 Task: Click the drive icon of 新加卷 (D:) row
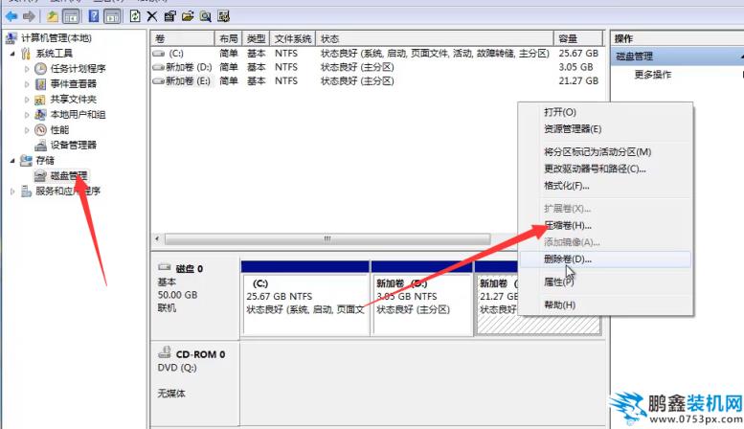[x=159, y=67]
